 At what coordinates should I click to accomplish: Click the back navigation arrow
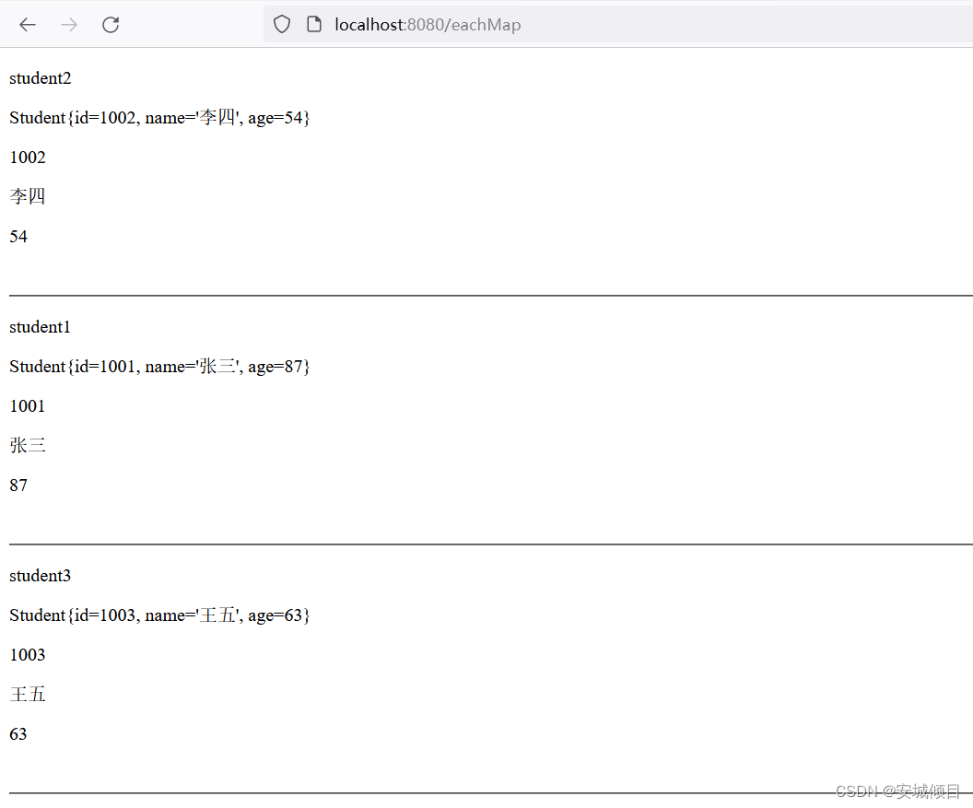click(27, 24)
